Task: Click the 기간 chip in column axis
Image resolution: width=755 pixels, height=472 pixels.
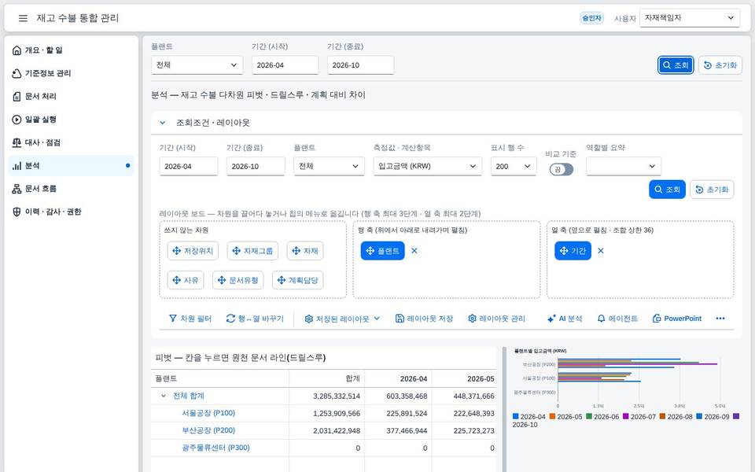Action: pyautogui.click(x=573, y=251)
